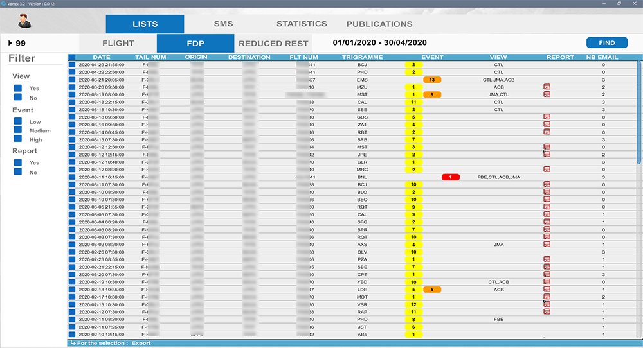Click the red event badge in the BNL row
Image resolution: width=643 pixels, height=348 pixels.
point(451,177)
